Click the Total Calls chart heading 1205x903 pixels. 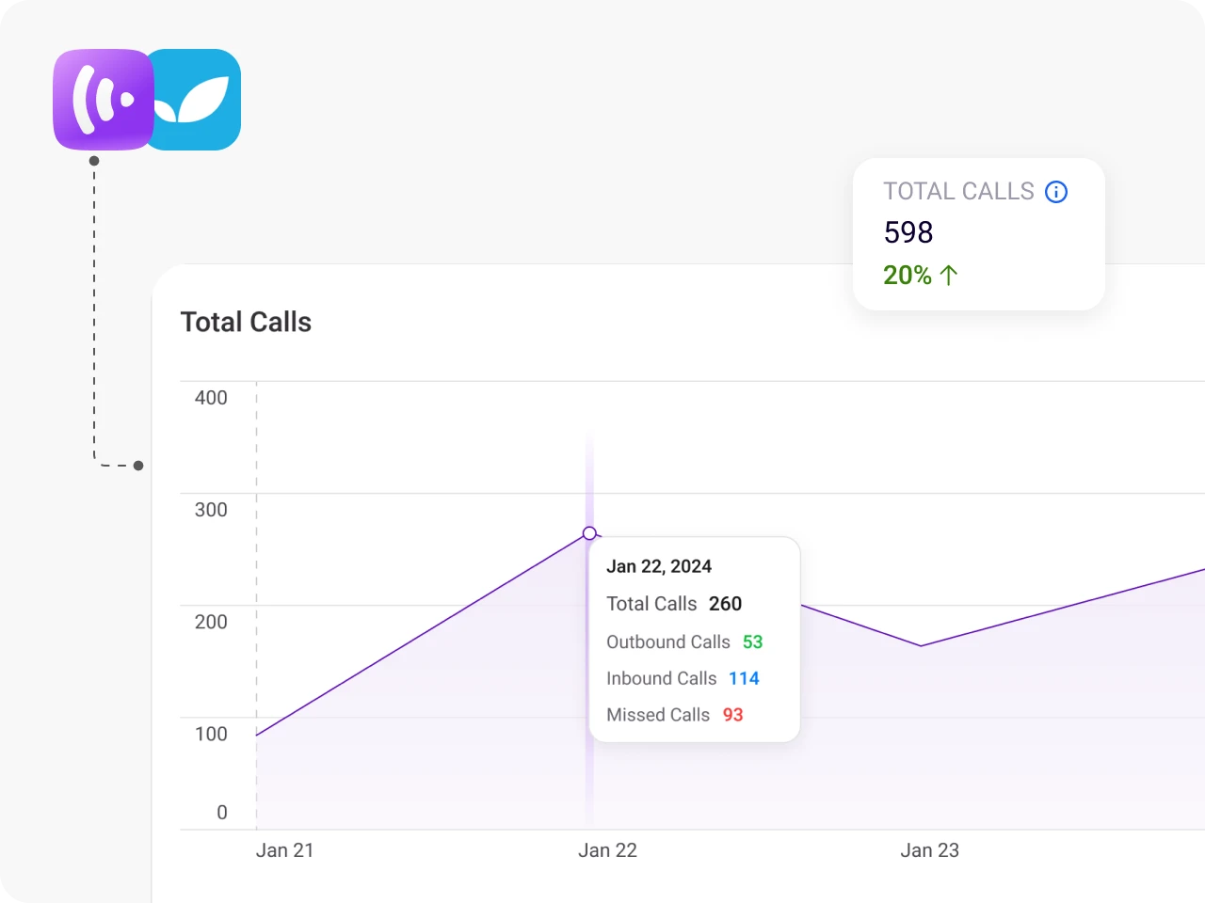click(x=246, y=322)
